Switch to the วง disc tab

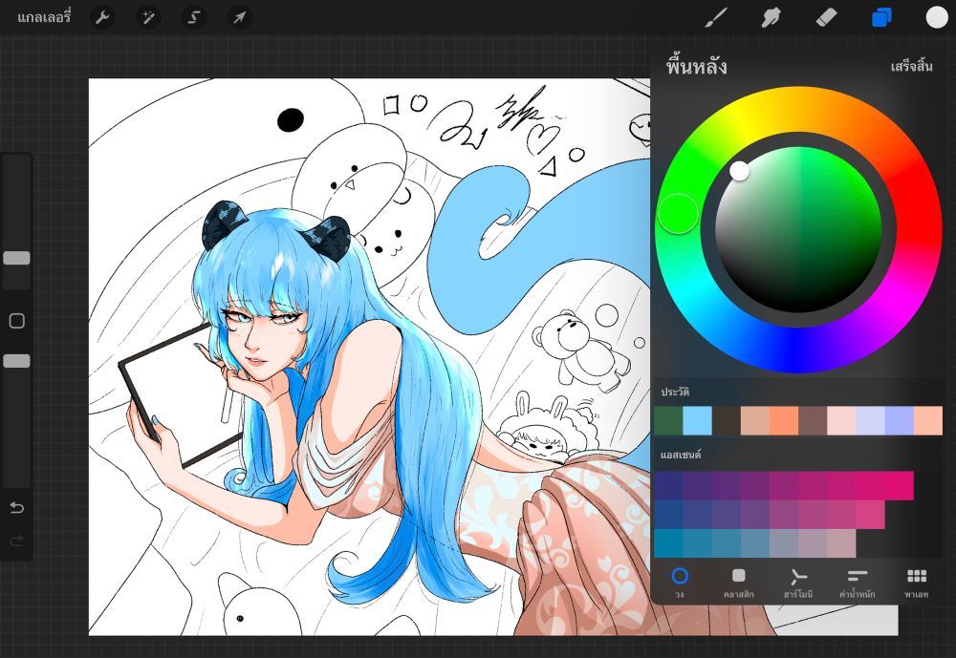point(679,583)
